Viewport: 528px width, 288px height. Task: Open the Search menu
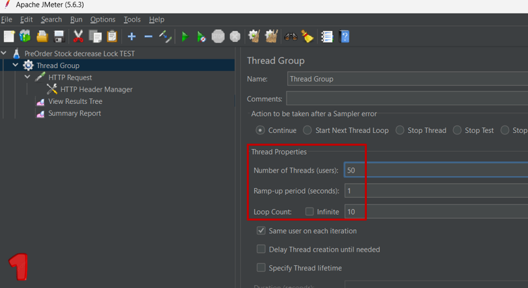tap(51, 20)
